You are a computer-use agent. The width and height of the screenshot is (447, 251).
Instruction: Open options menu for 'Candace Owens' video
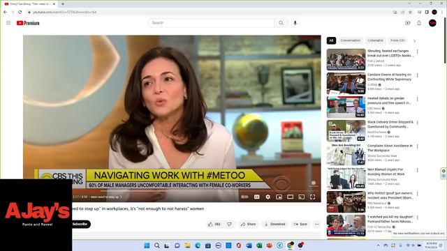click(418, 75)
